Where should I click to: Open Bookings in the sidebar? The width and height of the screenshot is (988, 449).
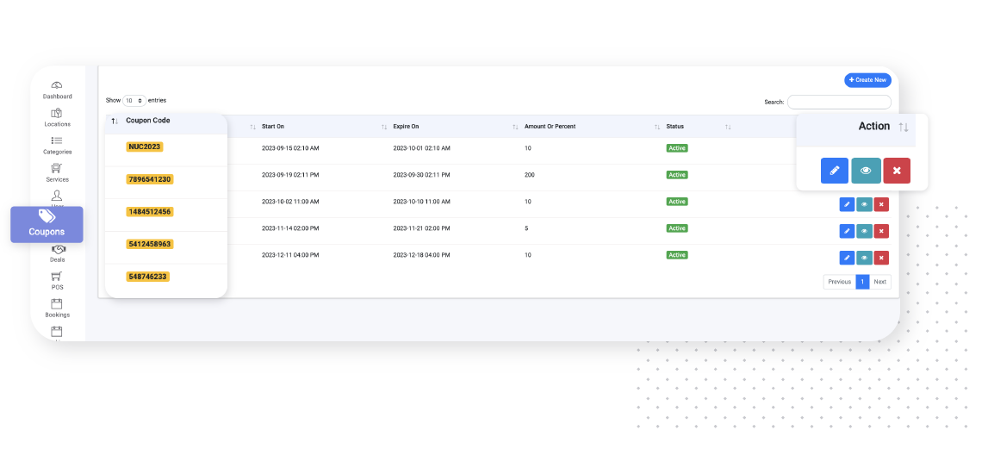pos(57,308)
